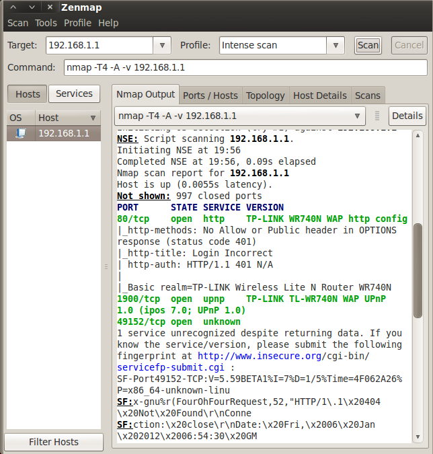Click into the Command input field
Viewport: 433px width, 454px height.
point(245,68)
